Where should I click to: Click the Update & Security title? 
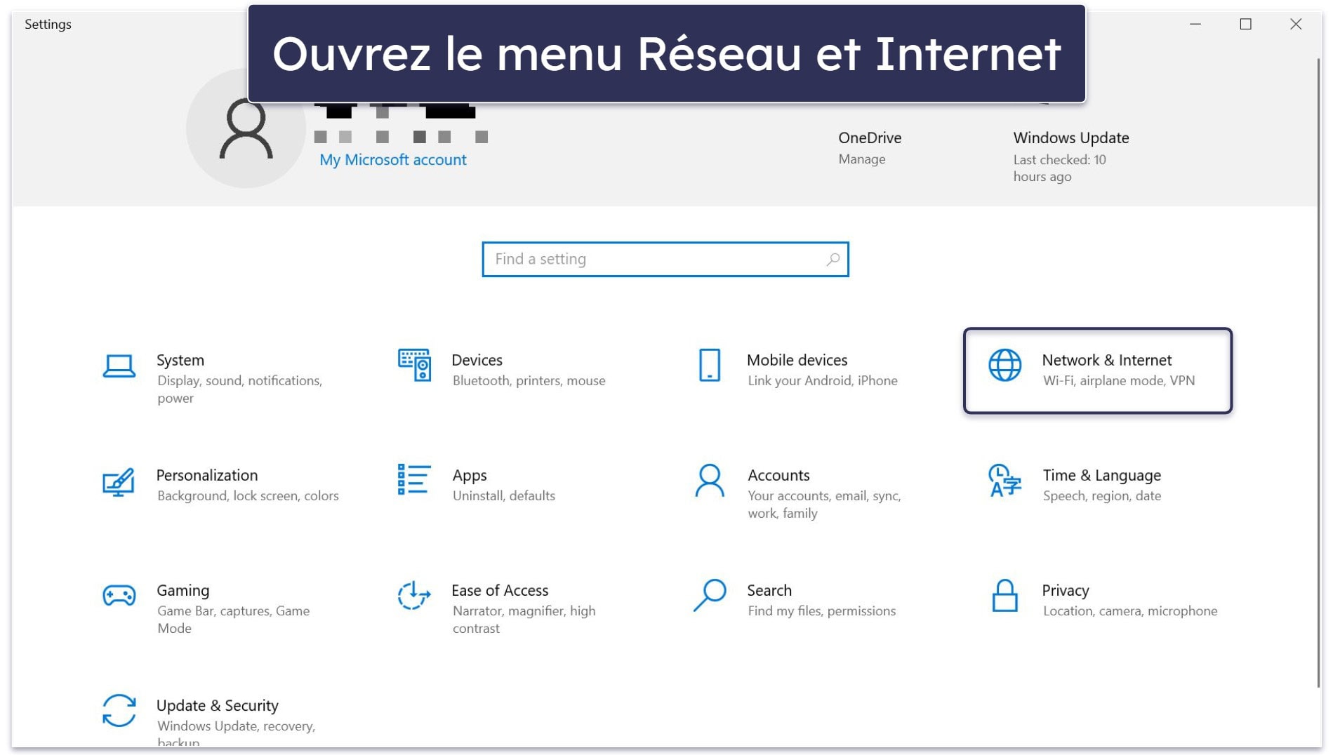pos(217,706)
